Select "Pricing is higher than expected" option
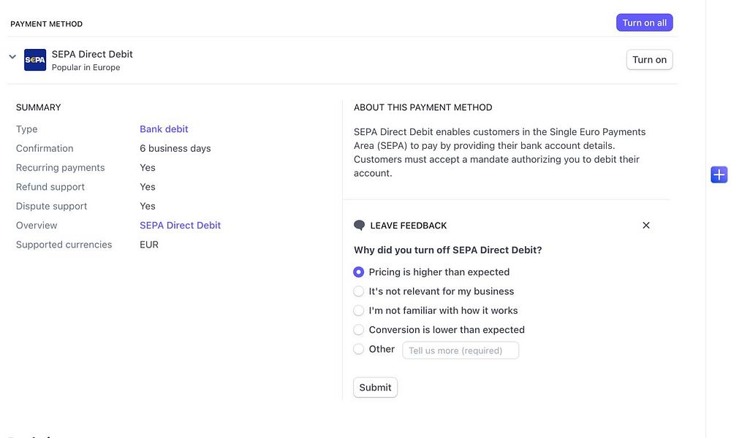 point(359,272)
